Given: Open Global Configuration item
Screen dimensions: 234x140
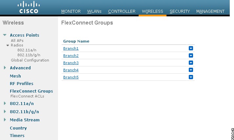Looking at the screenshot, I should [30, 60].
